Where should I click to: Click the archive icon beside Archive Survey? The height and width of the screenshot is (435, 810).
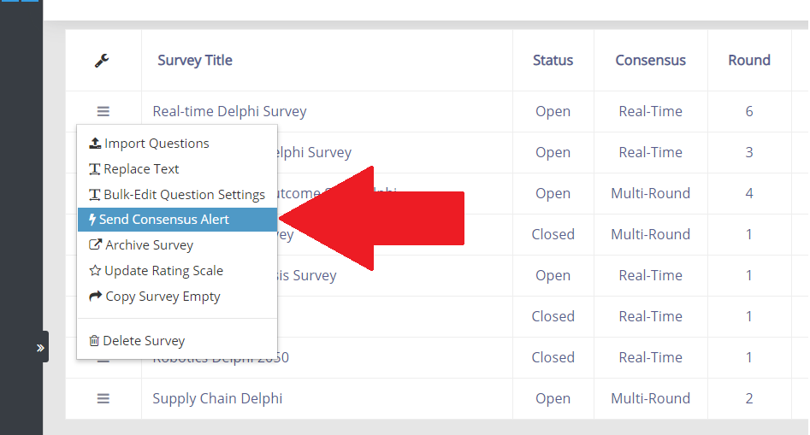coord(96,245)
